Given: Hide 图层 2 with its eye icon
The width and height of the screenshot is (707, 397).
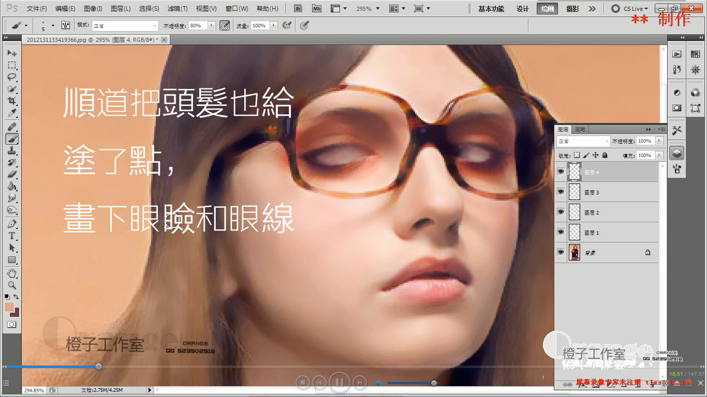Looking at the screenshot, I should click(561, 212).
